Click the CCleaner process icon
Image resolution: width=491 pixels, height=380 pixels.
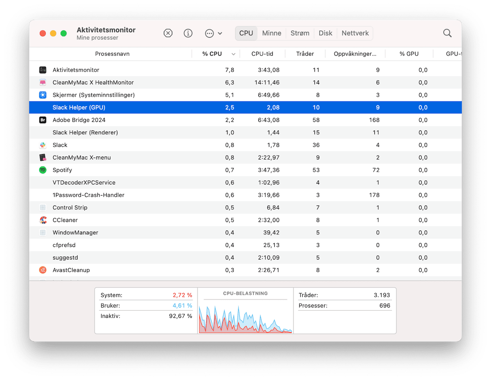click(43, 220)
